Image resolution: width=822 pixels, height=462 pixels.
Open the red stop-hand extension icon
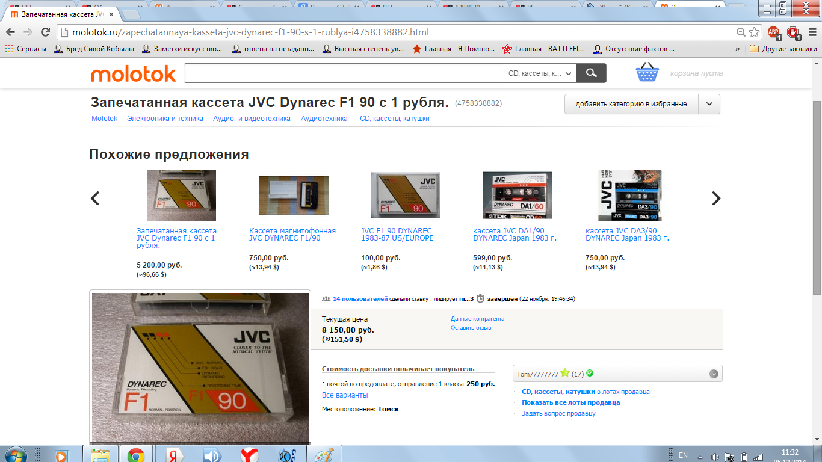pos(793,32)
